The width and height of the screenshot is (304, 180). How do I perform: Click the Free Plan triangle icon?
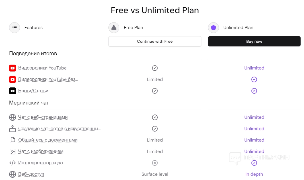click(x=114, y=28)
